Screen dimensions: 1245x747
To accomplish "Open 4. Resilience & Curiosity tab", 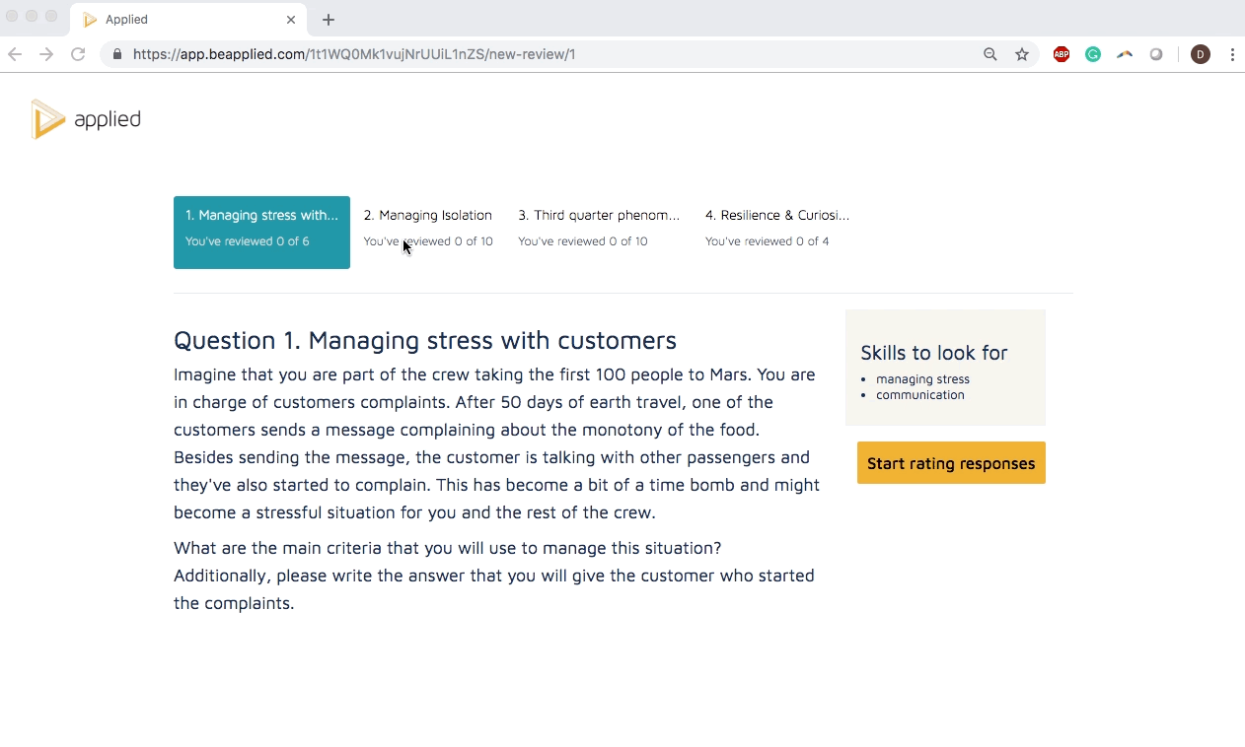I will [776, 228].
